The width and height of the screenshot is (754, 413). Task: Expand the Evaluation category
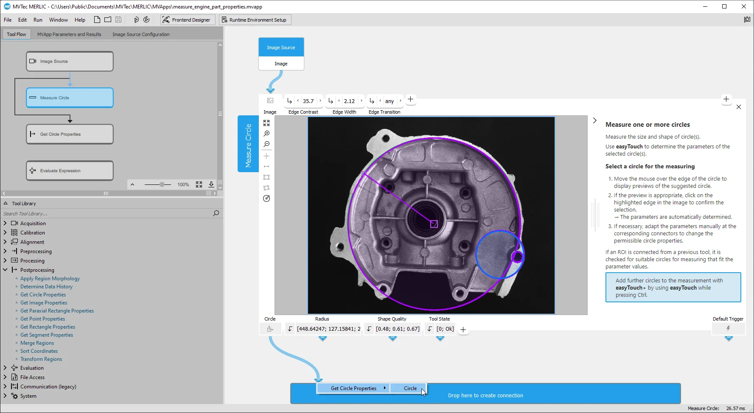(x=5, y=368)
